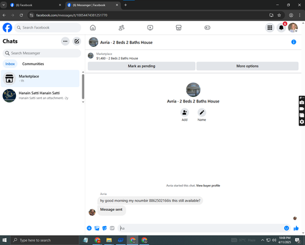Attach a file with the photo icon
The height and width of the screenshot is (245, 305).
pyautogui.click(x=97, y=228)
